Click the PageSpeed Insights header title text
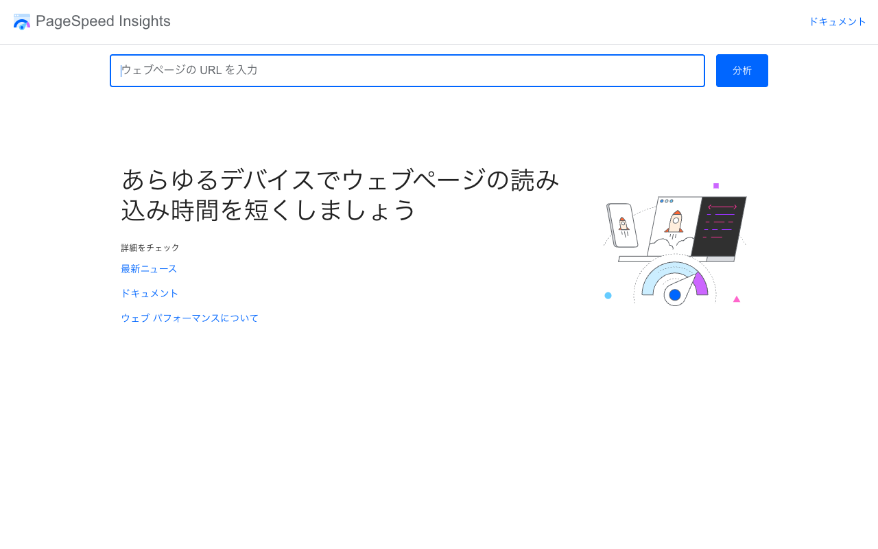This screenshot has width=878, height=549. 104,21
